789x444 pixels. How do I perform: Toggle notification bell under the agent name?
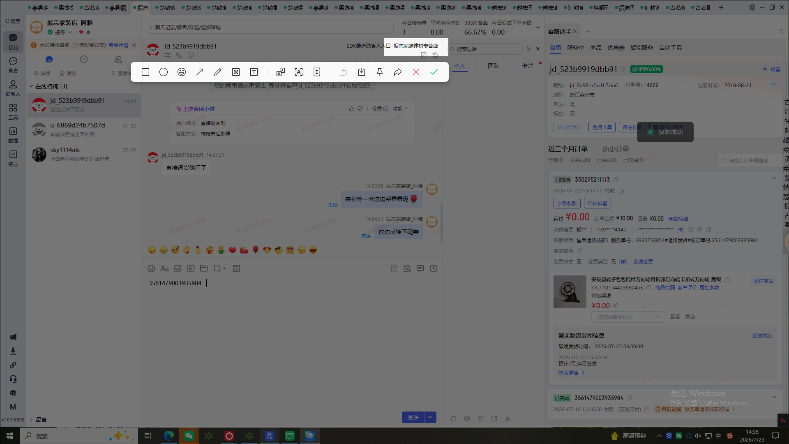[88, 32]
